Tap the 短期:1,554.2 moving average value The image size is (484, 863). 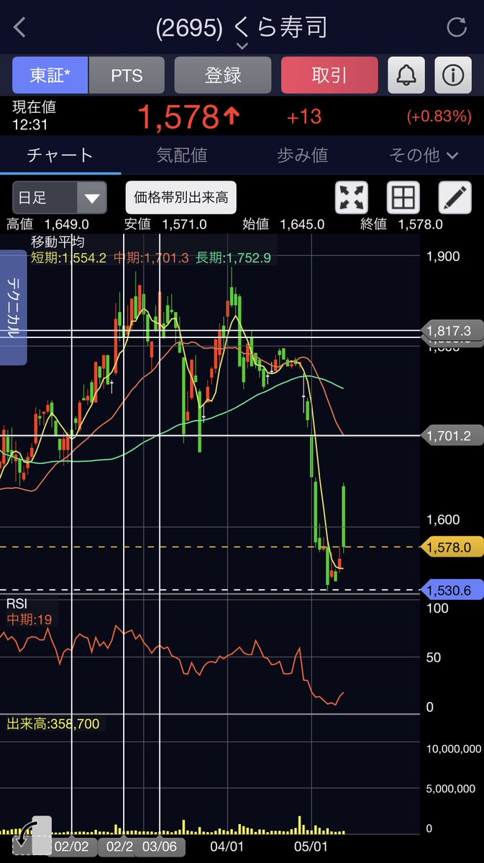tap(68, 257)
